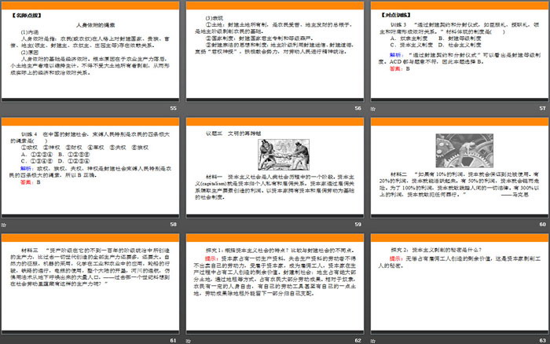Select slide 59 thumbnail titled 议题三
Image resolution: width=550 pixels, height=344 pixels.
click(275, 167)
